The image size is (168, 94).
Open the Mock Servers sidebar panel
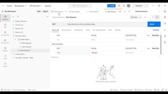(5, 41)
